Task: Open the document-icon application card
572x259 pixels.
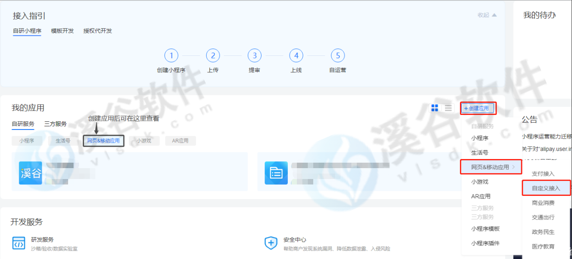Action: (x=276, y=173)
